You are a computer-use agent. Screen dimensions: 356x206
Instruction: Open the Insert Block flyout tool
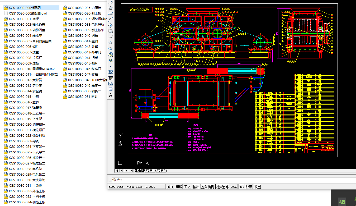[111, 54]
